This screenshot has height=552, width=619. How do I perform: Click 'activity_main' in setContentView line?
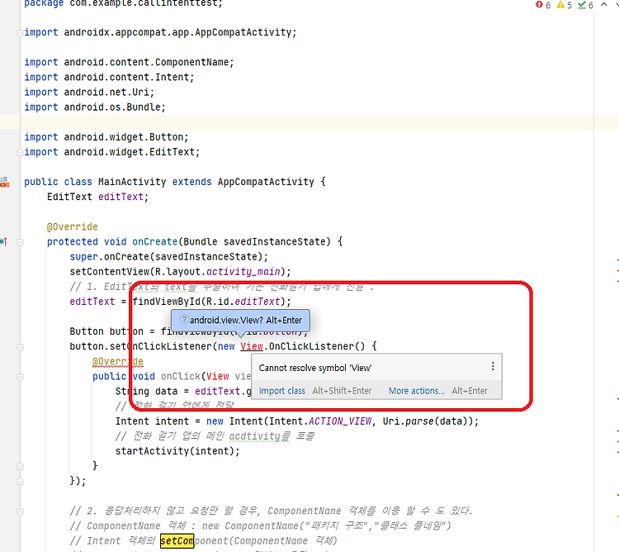243,272
